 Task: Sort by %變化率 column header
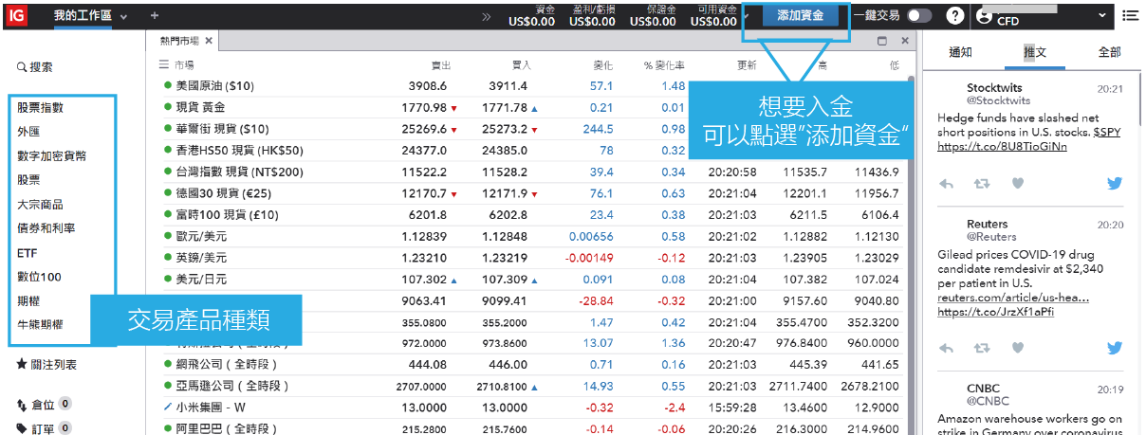coord(664,65)
